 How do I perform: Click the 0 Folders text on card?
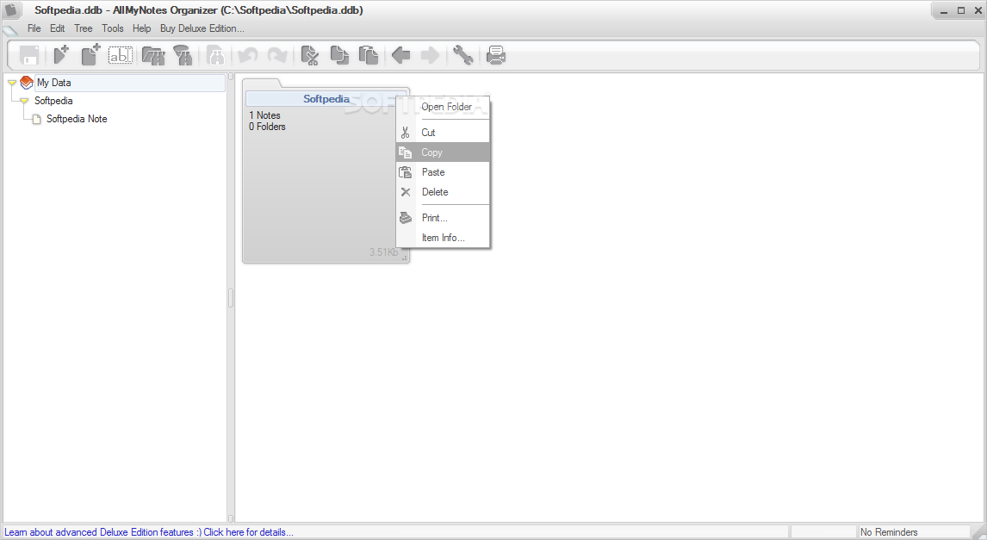[267, 127]
